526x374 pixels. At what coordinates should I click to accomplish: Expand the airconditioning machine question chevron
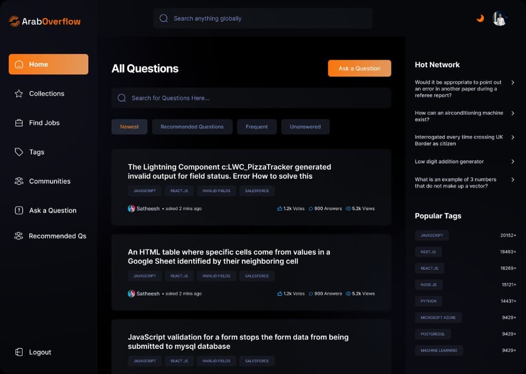click(x=513, y=113)
